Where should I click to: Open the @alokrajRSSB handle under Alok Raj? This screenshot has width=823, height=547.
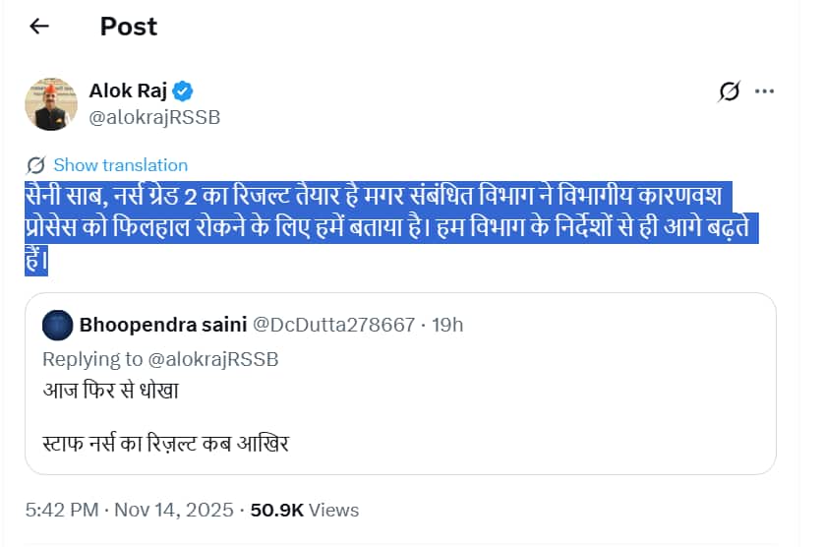(x=154, y=117)
